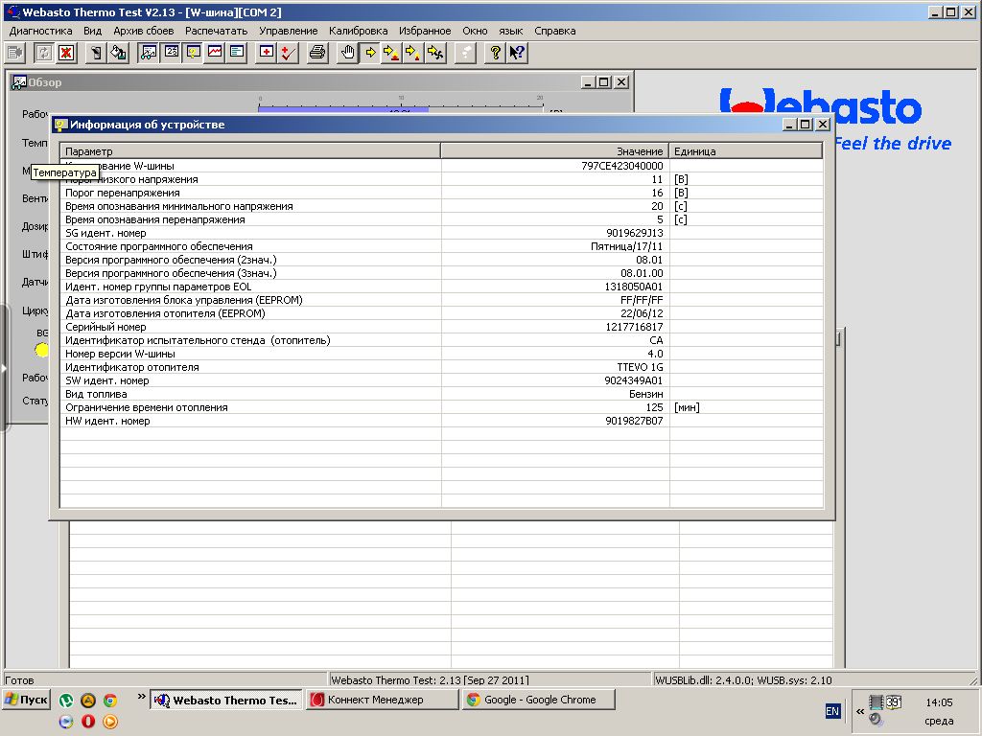Click the yellow arrow with fan icon

point(435,54)
